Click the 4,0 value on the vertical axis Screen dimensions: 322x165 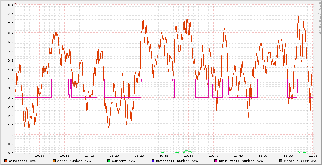coord(10,79)
